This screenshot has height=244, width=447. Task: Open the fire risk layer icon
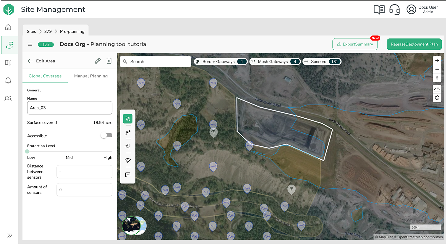point(437,98)
